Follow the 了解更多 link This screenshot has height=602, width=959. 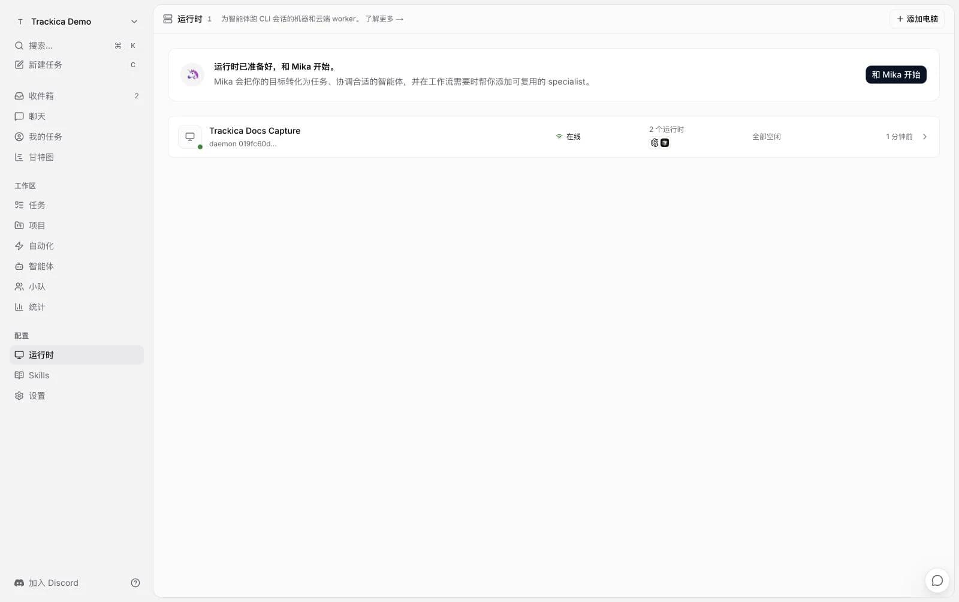click(x=384, y=19)
